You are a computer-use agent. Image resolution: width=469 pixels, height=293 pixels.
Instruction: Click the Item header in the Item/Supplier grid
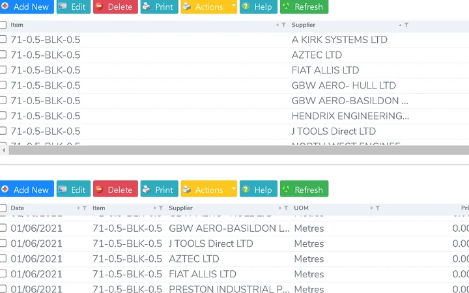(x=17, y=25)
